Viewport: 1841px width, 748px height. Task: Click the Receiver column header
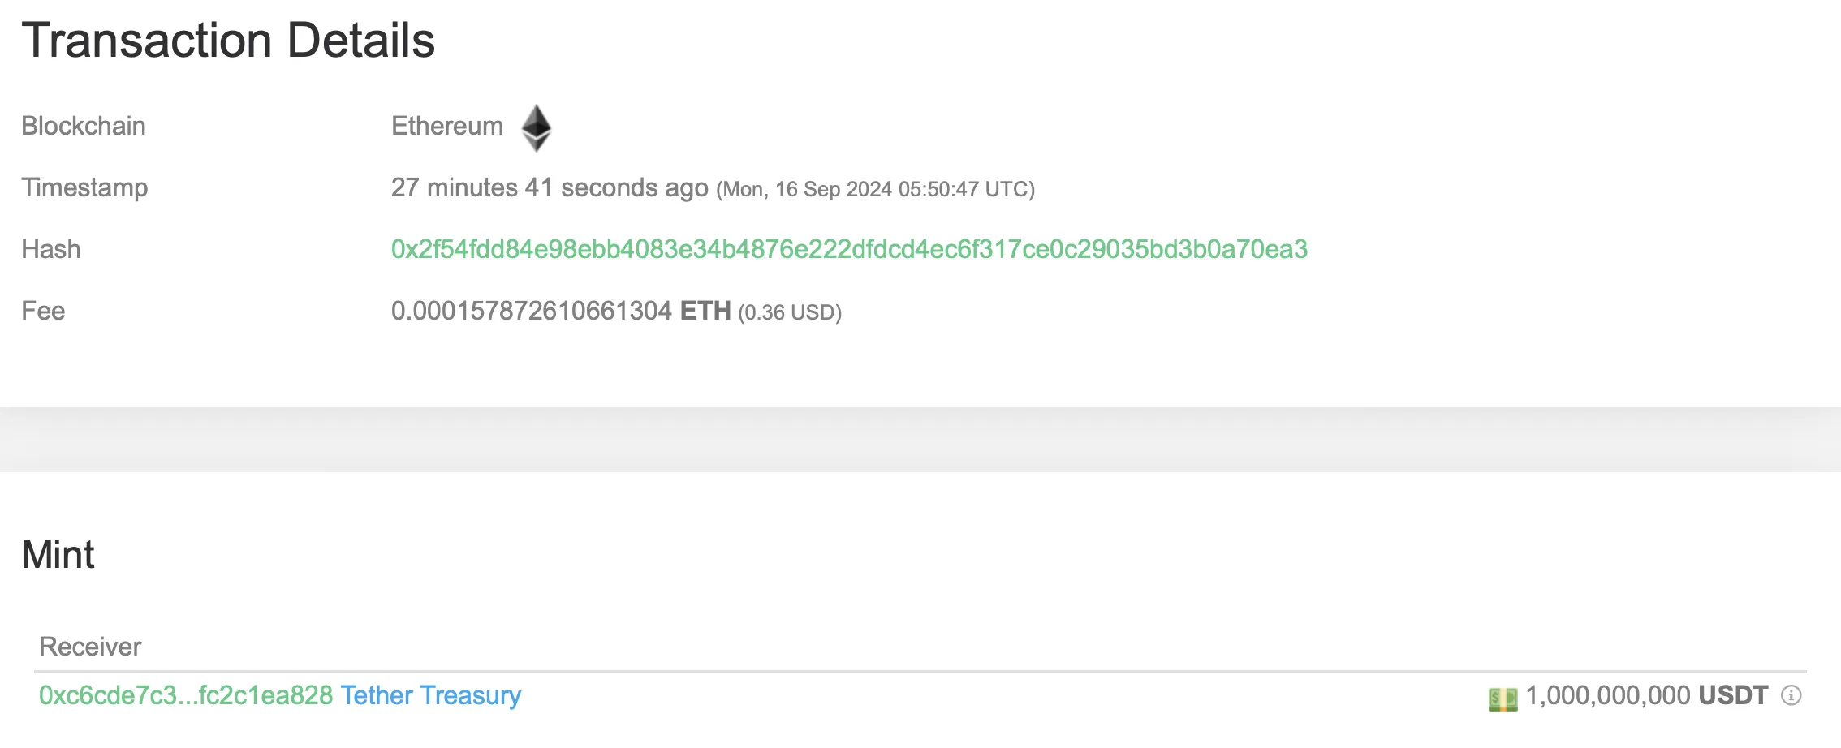[90, 647]
